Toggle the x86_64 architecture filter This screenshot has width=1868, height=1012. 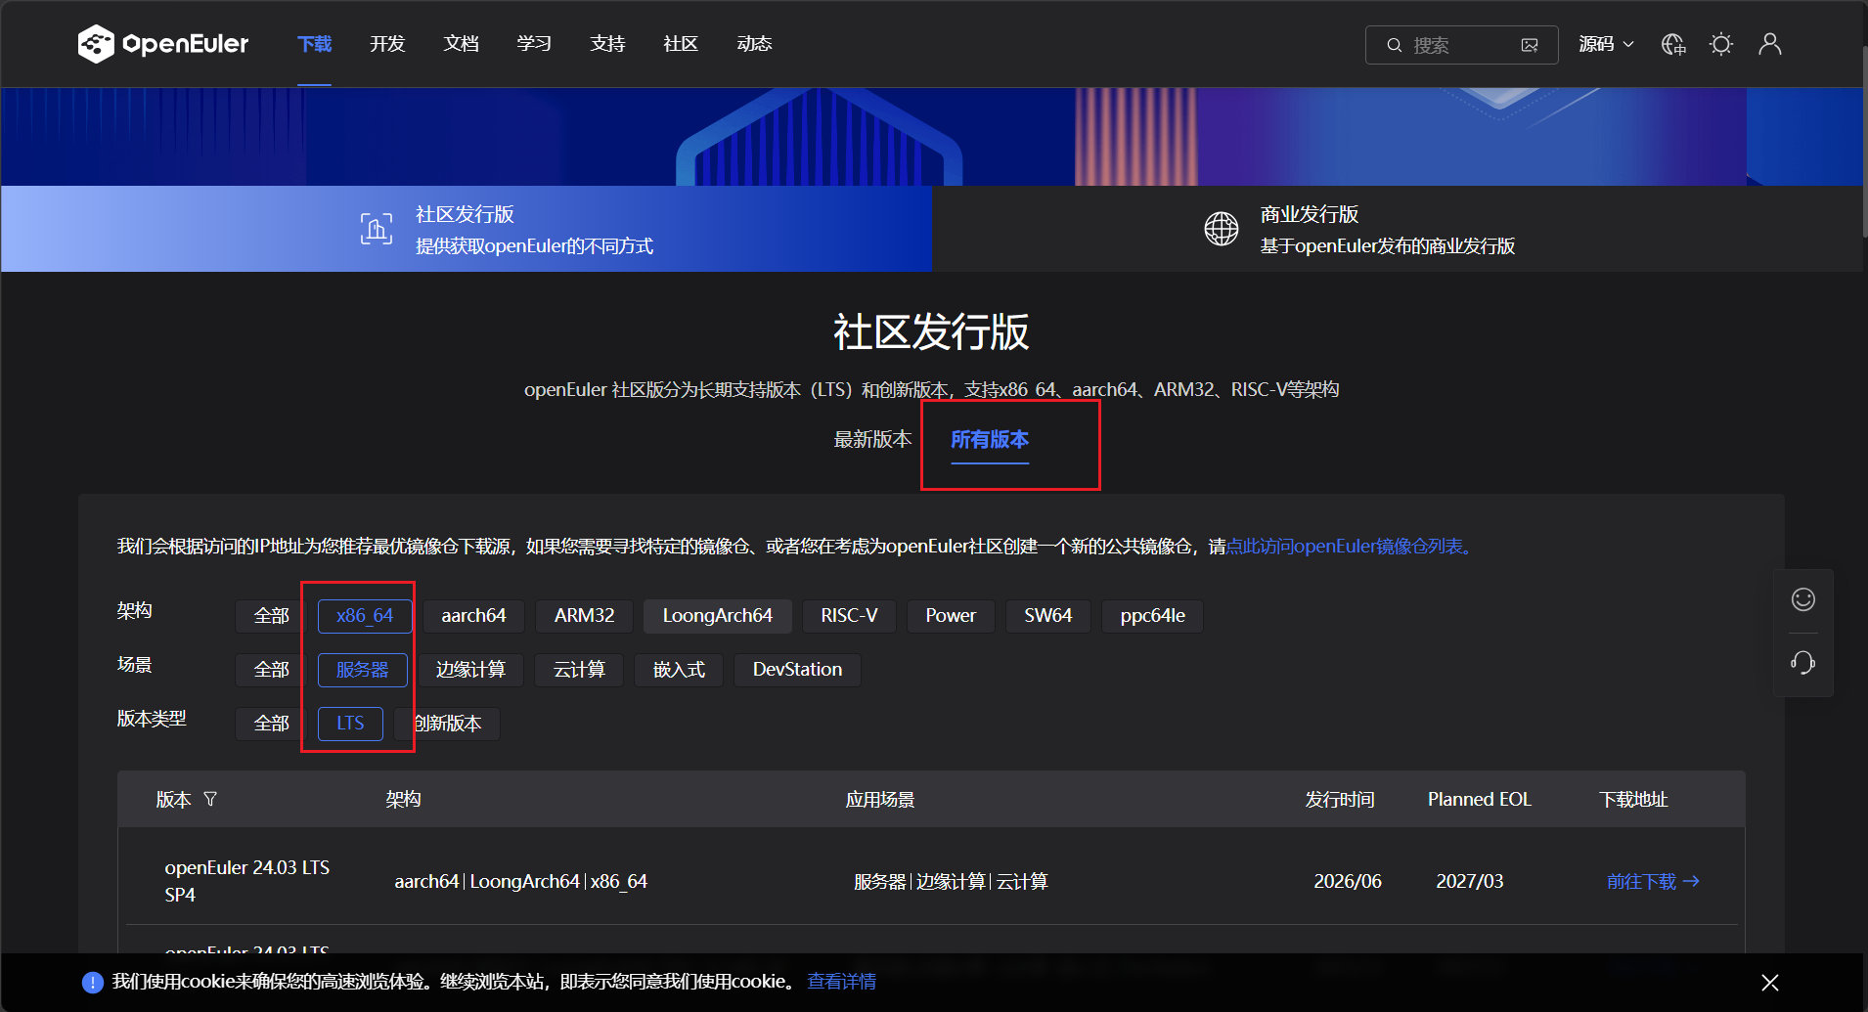365,616
